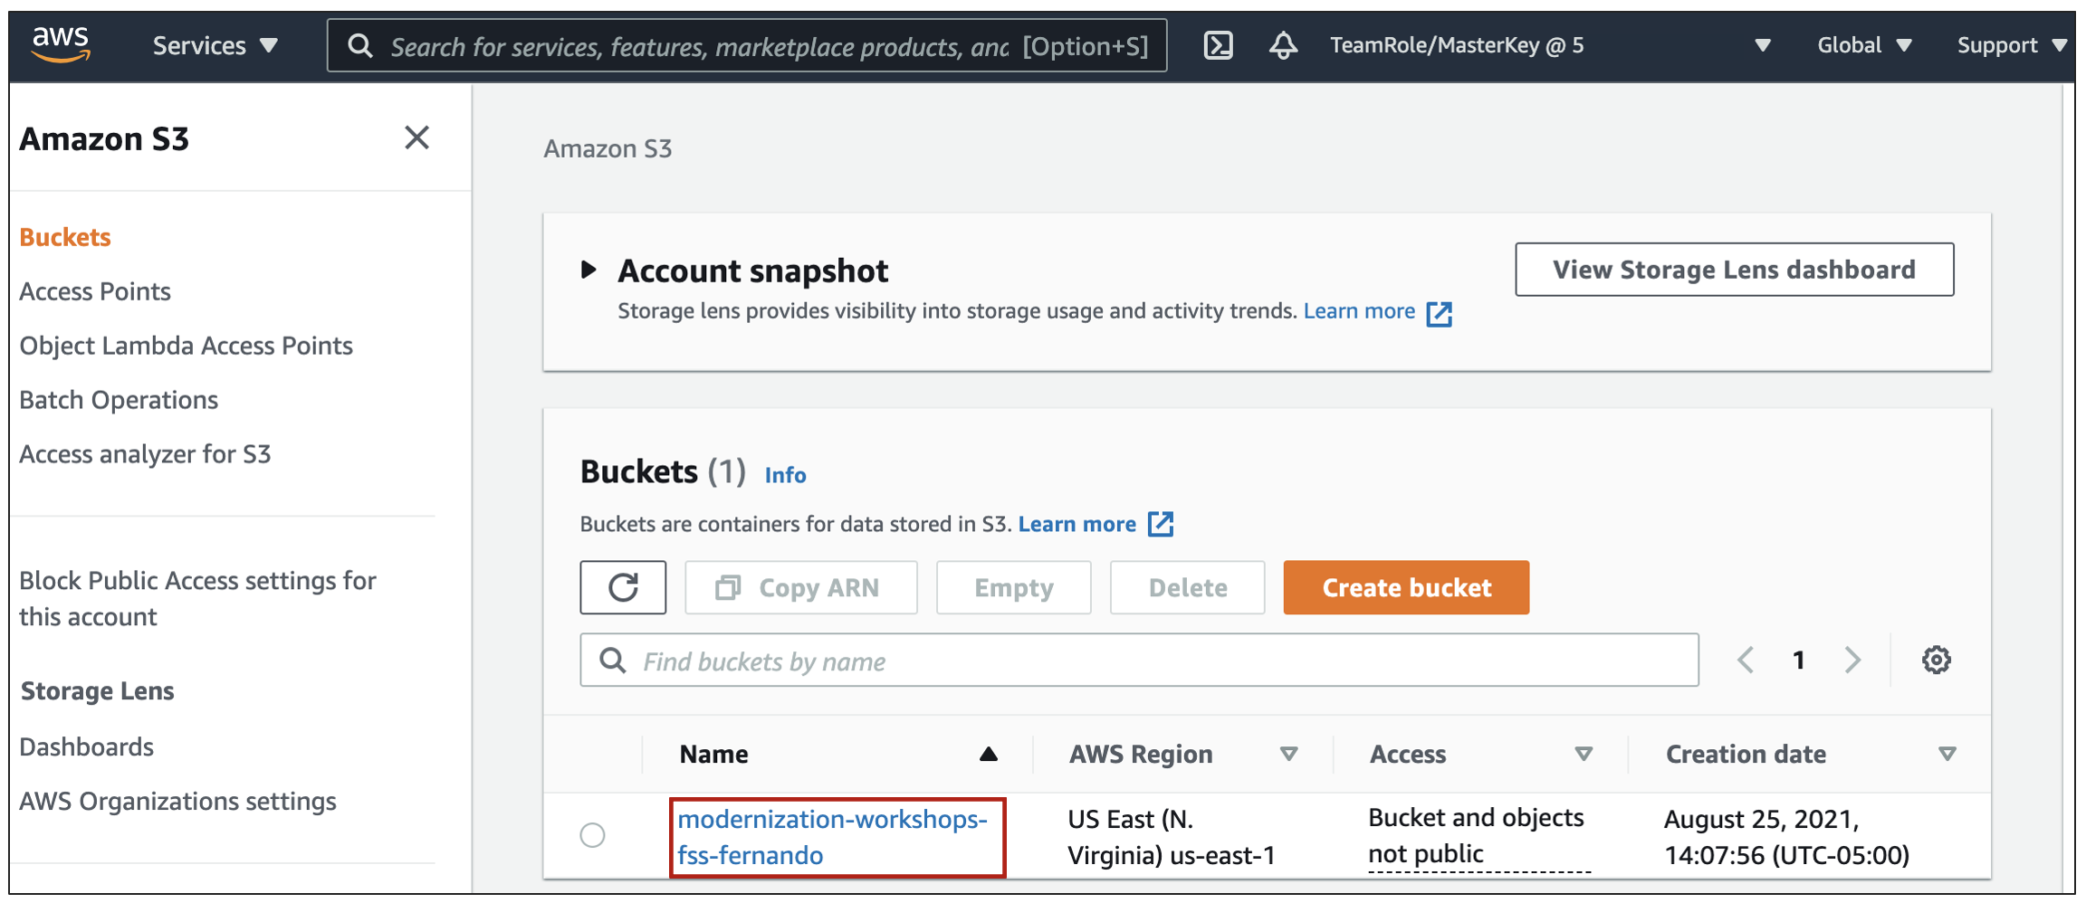Click the Storage Lens sidebar heading
The width and height of the screenshot is (2086, 903).
pos(97,691)
